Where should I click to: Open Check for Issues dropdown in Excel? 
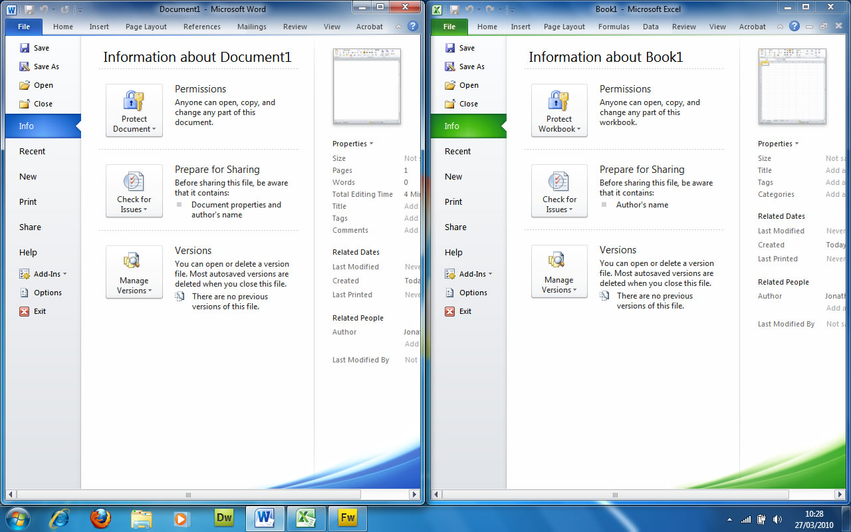[559, 191]
